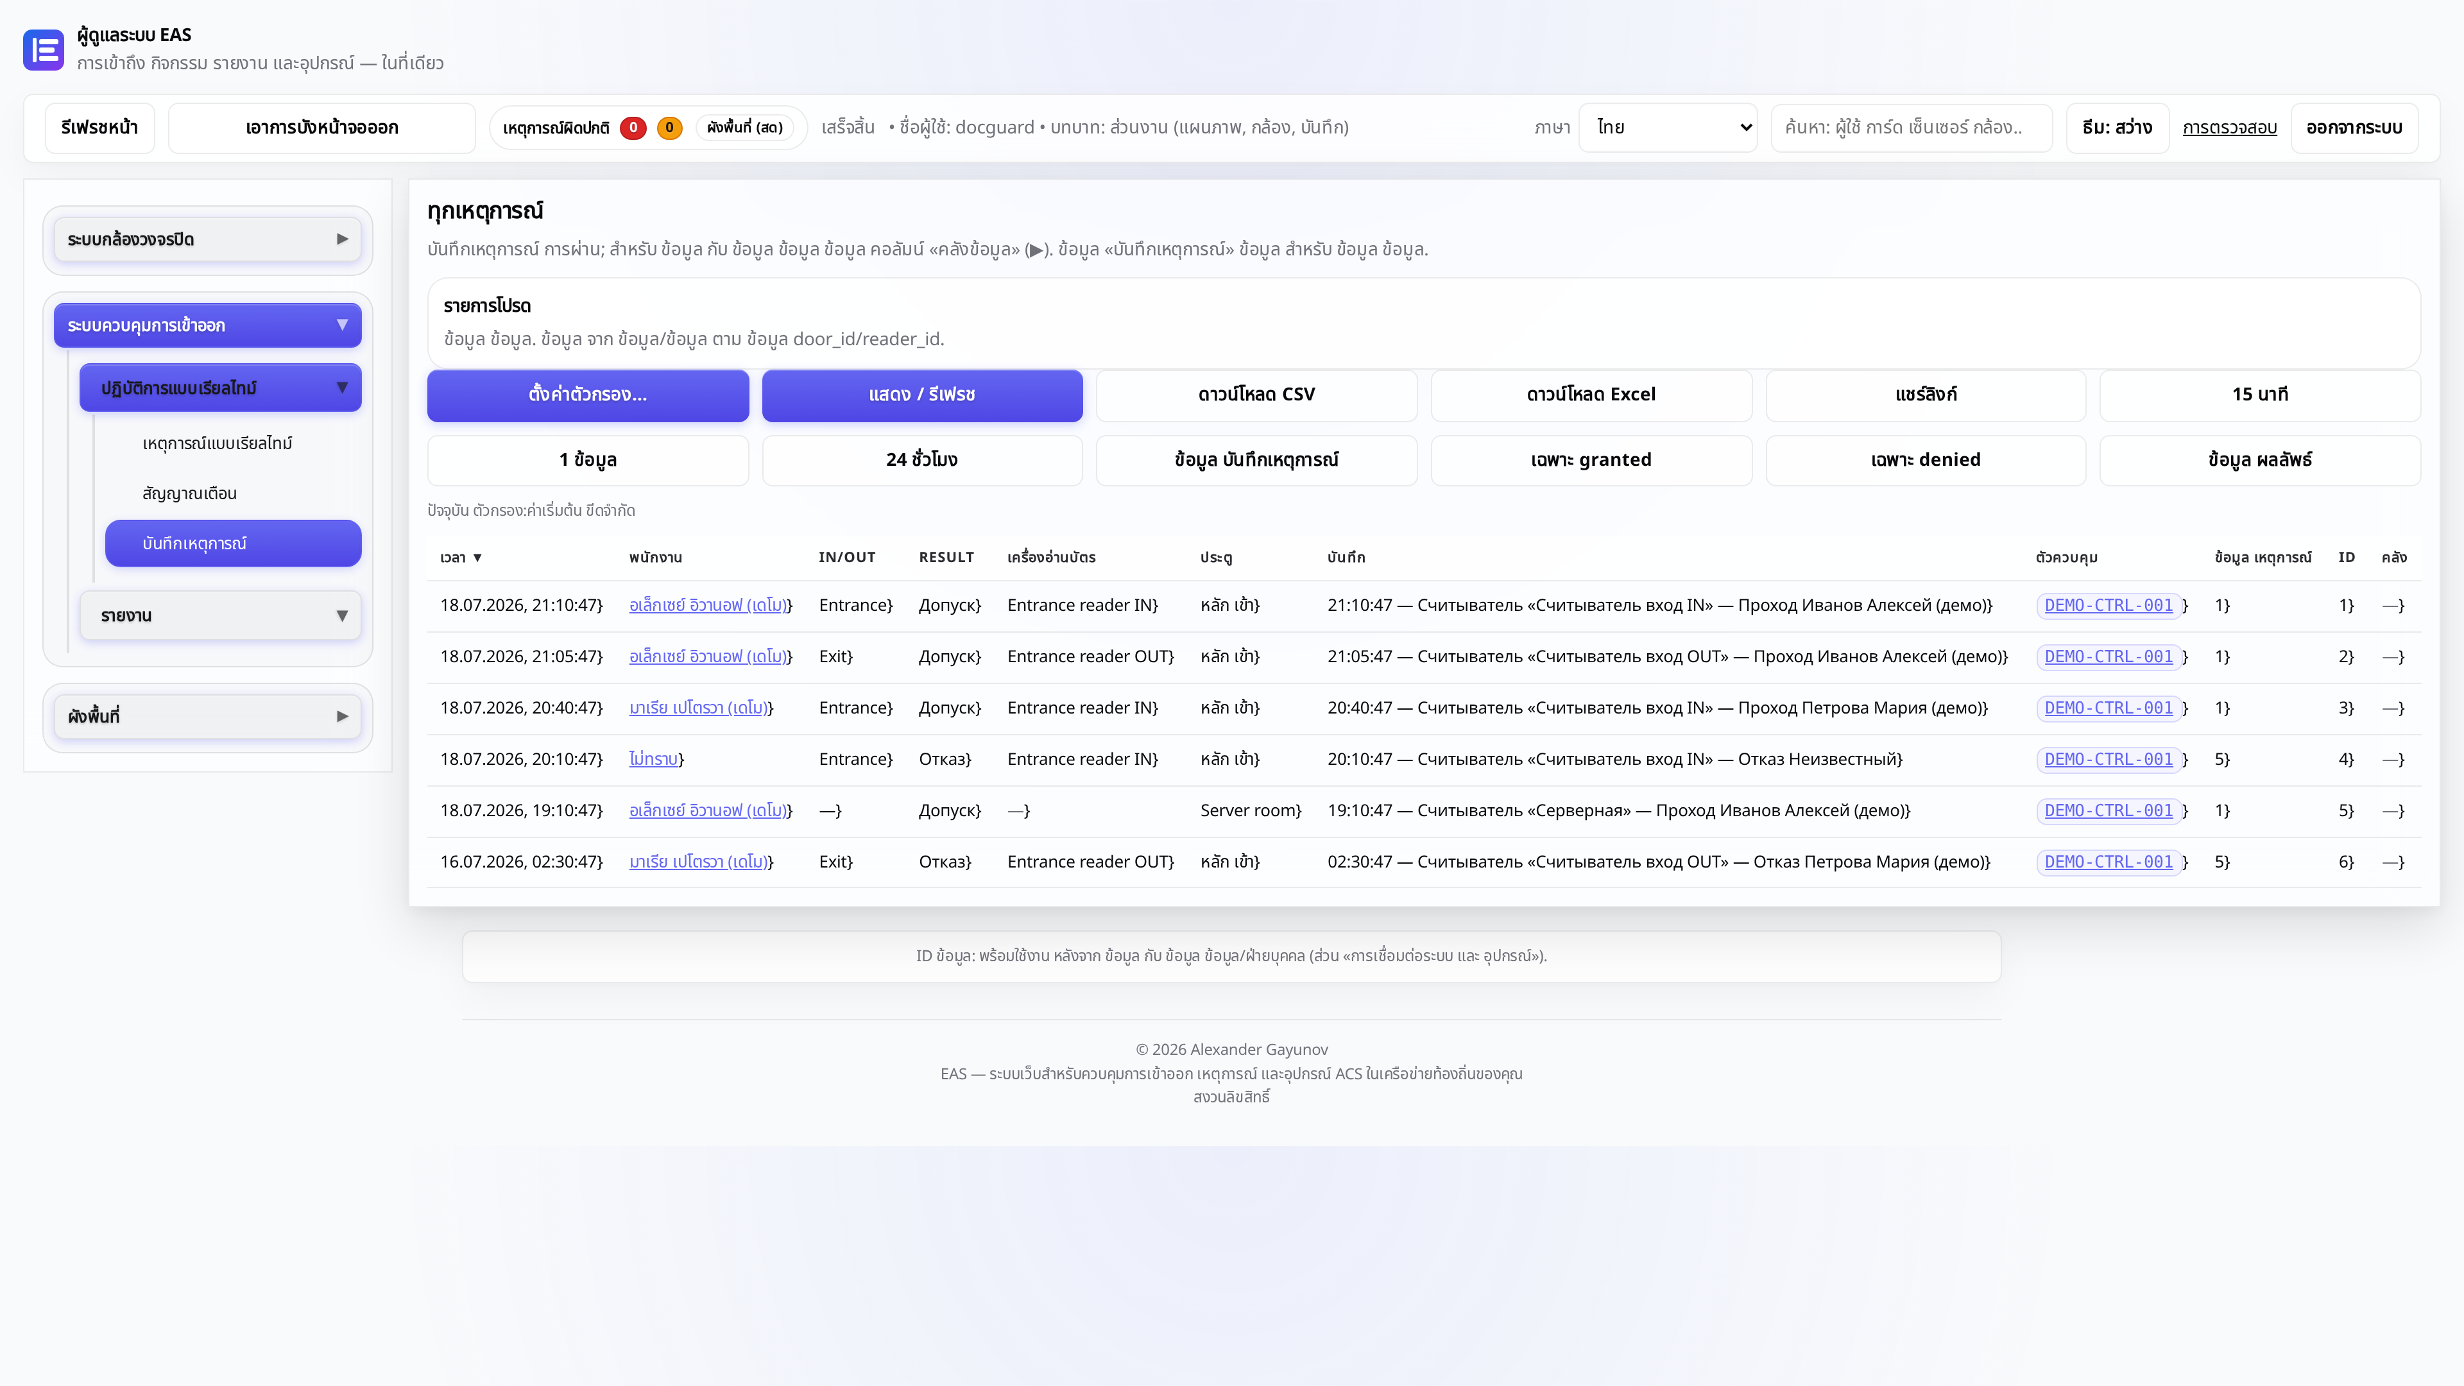Screen dimensions: 2464x1386
Task: Toggle theme button ธีม: สว่าง
Action: [2117, 127]
